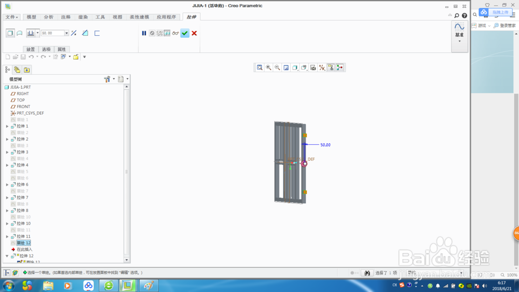Click the repaint icon
This screenshot has width=519, height=292.
286,67
